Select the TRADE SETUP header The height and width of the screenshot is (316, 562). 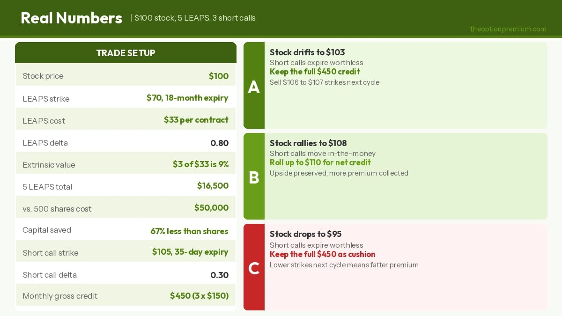click(126, 53)
